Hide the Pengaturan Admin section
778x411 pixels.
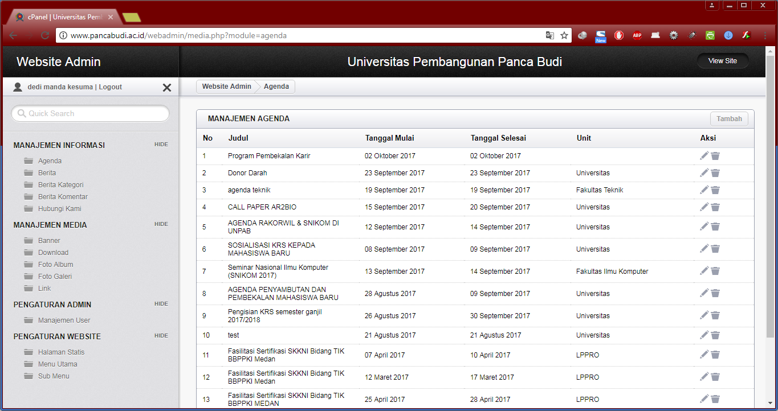[x=161, y=304]
